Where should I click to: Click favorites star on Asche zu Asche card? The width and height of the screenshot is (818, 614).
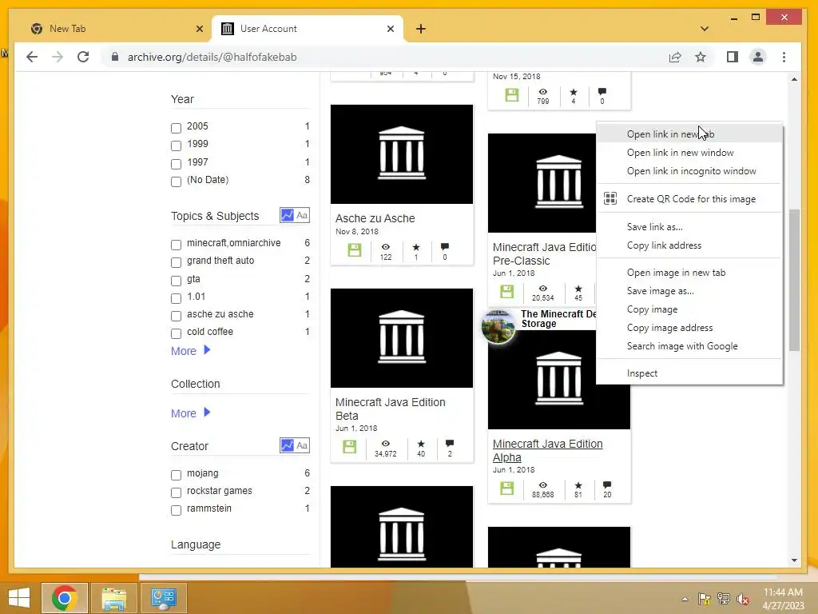point(415,247)
